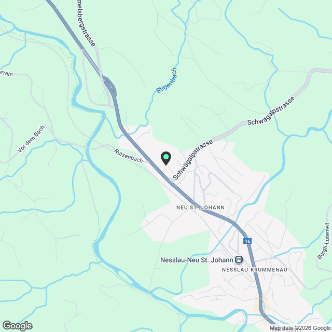Click the Bürgli-Lutenwil road label
Viewport: 332px width, 332px height.
point(324,241)
